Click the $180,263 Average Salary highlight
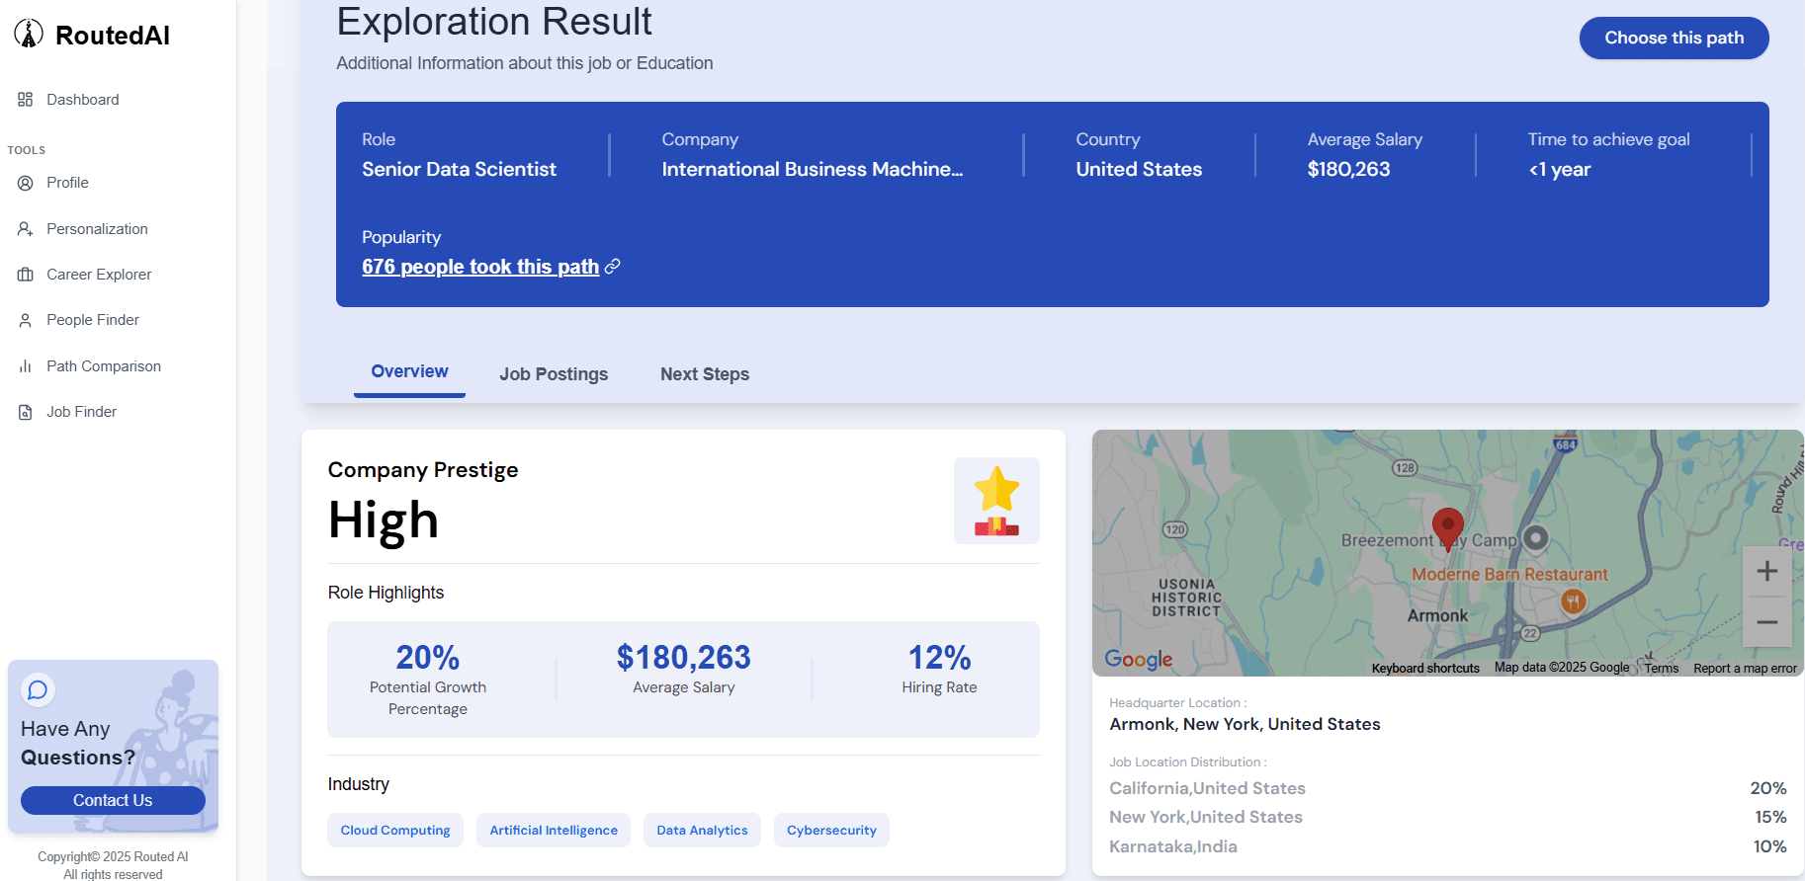The width and height of the screenshot is (1805, 881). [x=684, y=669]
